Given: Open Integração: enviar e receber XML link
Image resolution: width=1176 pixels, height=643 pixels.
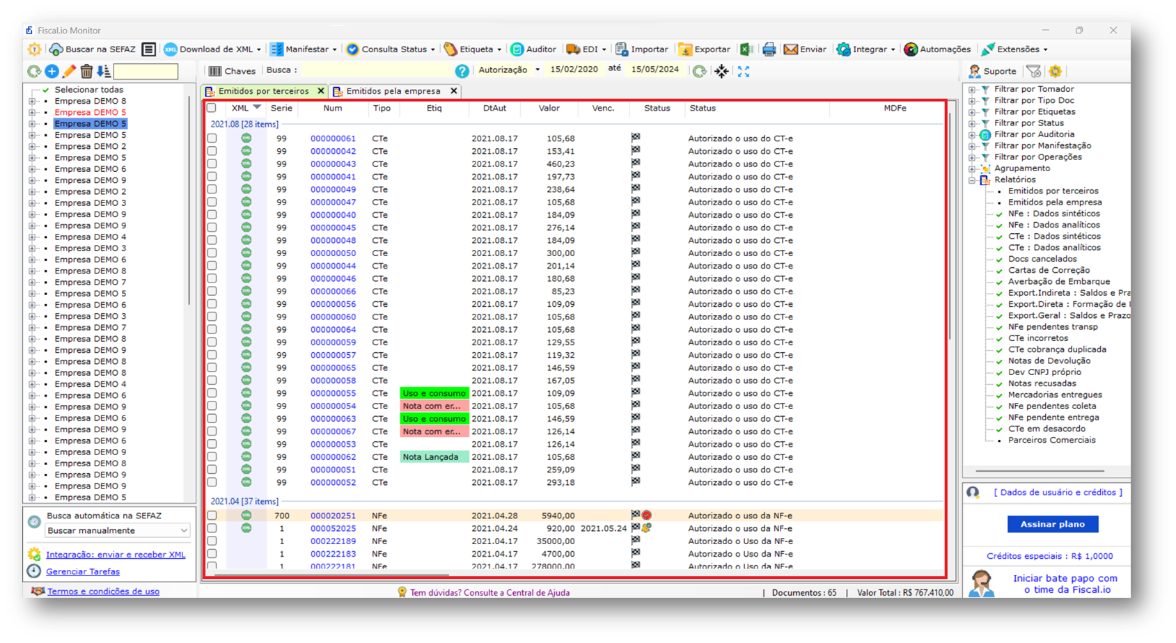Looking at the screenshot, I should pyautogui.click(x=116, y=555).
